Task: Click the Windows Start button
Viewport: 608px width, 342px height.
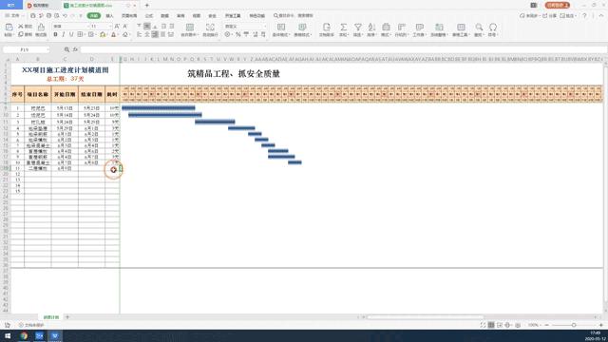Action: click(x=8, y=335)
